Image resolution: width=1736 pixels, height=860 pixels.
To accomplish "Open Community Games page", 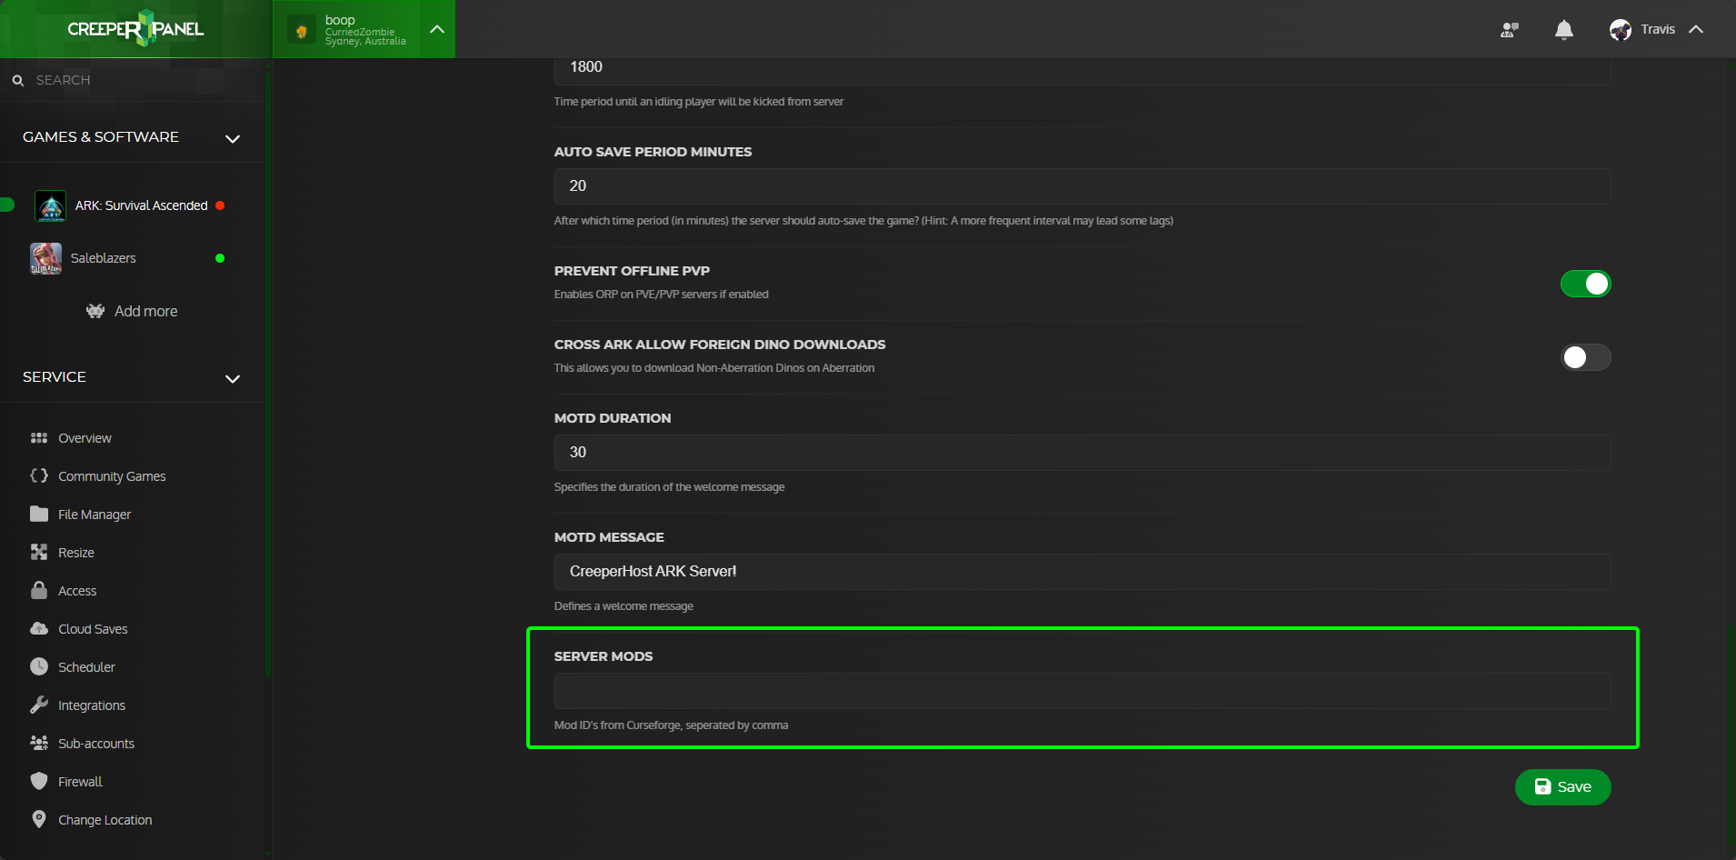I will (112, 476).
